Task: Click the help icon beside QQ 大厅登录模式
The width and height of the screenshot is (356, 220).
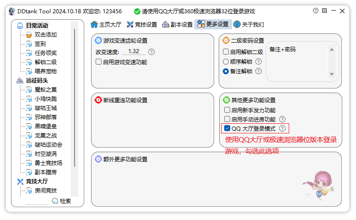Action: [x=282, y=128]
